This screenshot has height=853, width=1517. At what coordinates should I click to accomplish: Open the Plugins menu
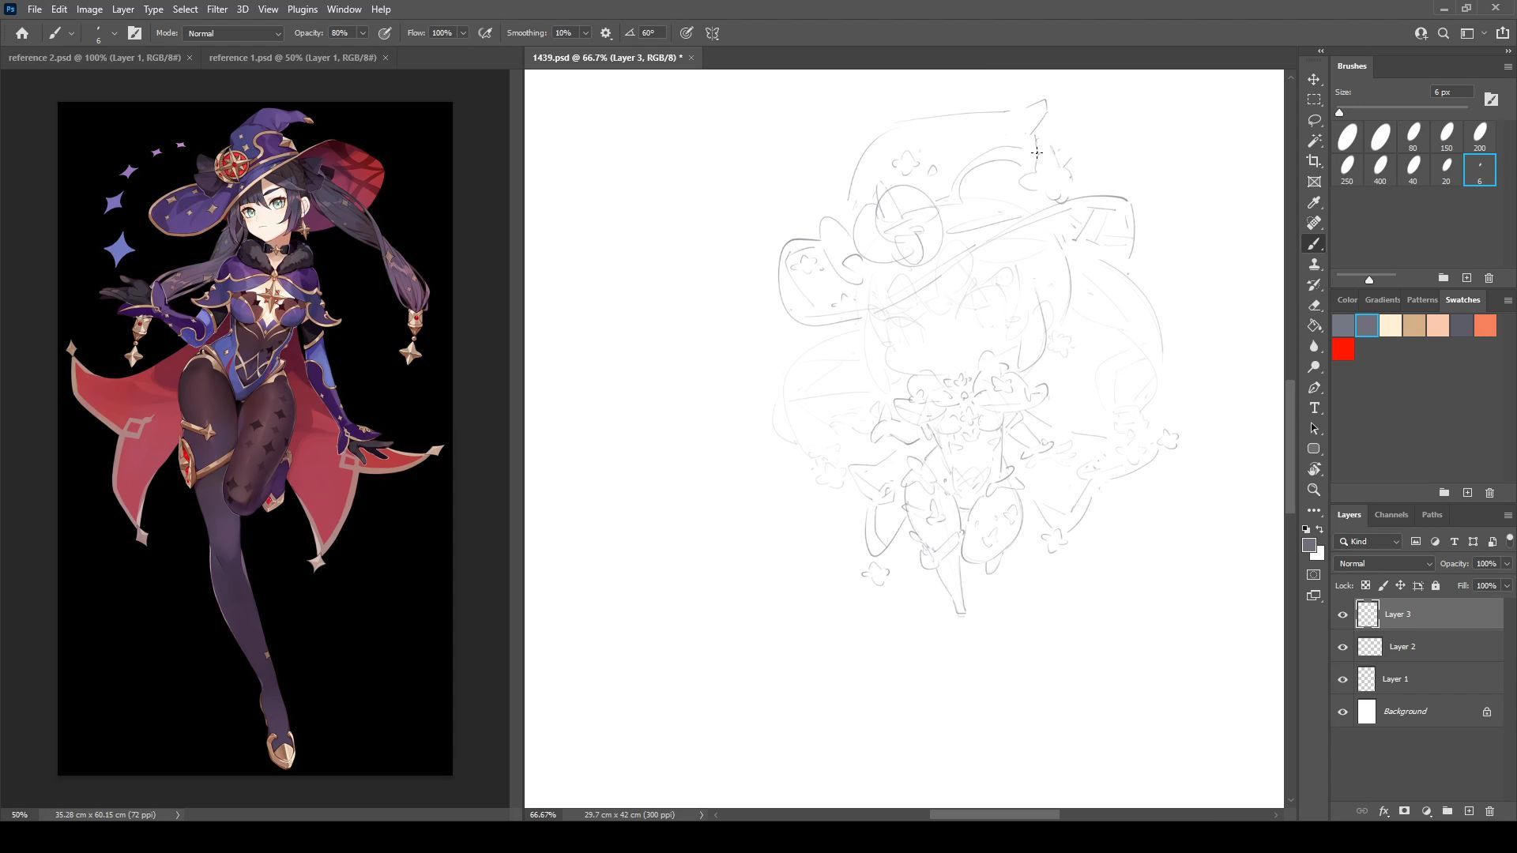coord(302,9)
